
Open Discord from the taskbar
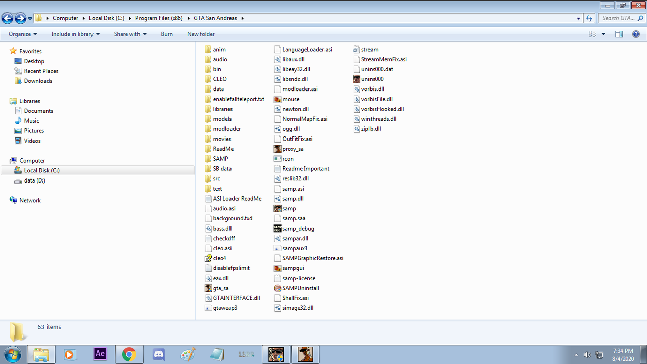coord(159,354)
